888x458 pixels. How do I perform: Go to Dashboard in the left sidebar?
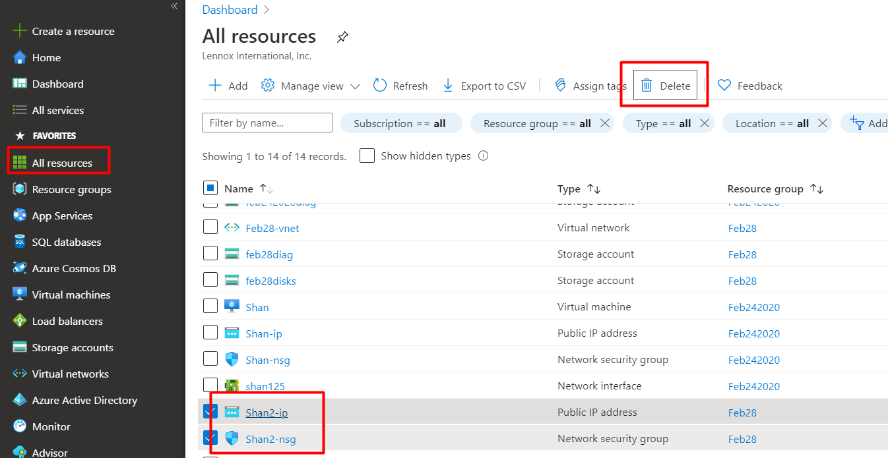tap(57, 84)
